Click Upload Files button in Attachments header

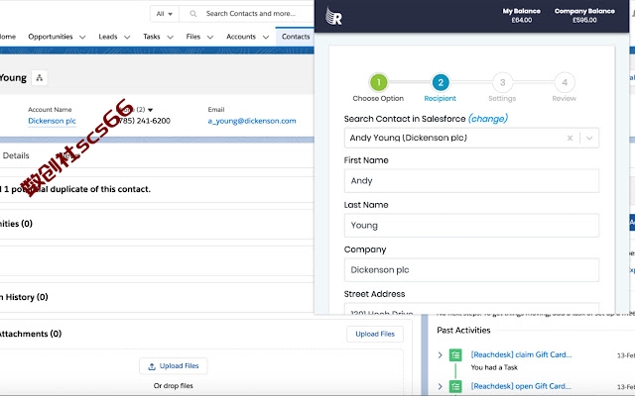375,335
